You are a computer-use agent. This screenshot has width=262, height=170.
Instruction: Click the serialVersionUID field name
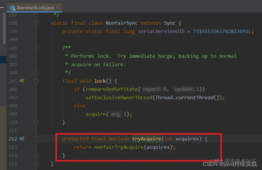coord(161,31)
